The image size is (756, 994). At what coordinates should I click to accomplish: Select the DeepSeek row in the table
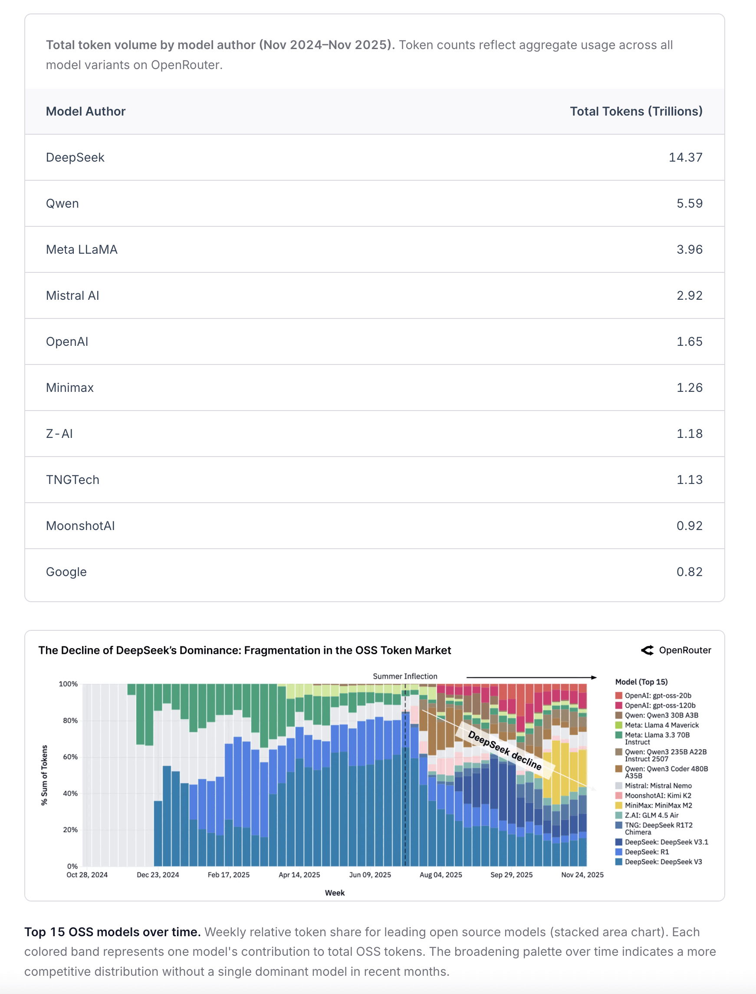[375, 157]
